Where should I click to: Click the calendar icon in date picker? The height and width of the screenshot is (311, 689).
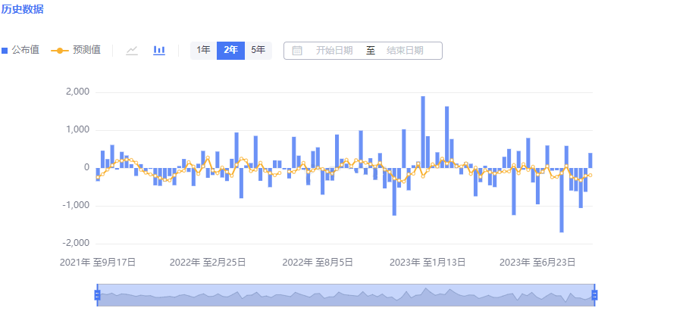pyautogui.click(x=297, y=51)
